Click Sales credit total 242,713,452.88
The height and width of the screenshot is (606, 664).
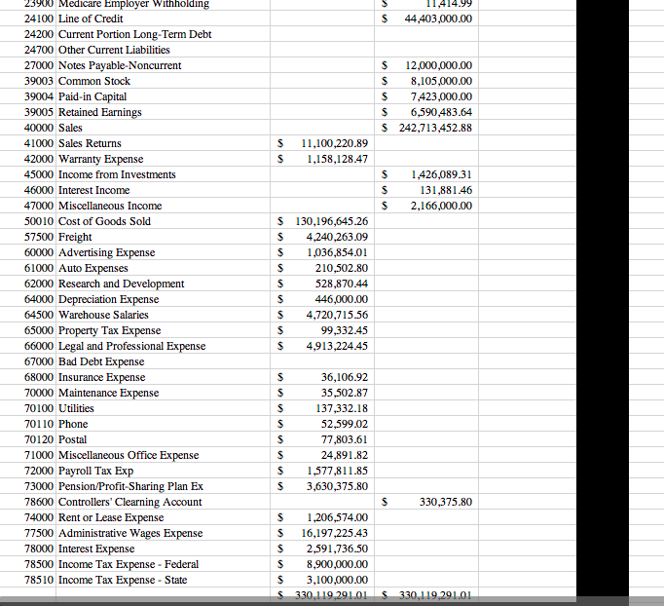pos(435,128)
